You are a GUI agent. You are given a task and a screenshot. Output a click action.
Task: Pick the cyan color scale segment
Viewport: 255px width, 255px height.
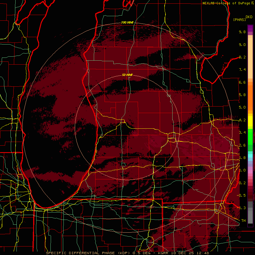pyautogui.click(x=250, y=156)
